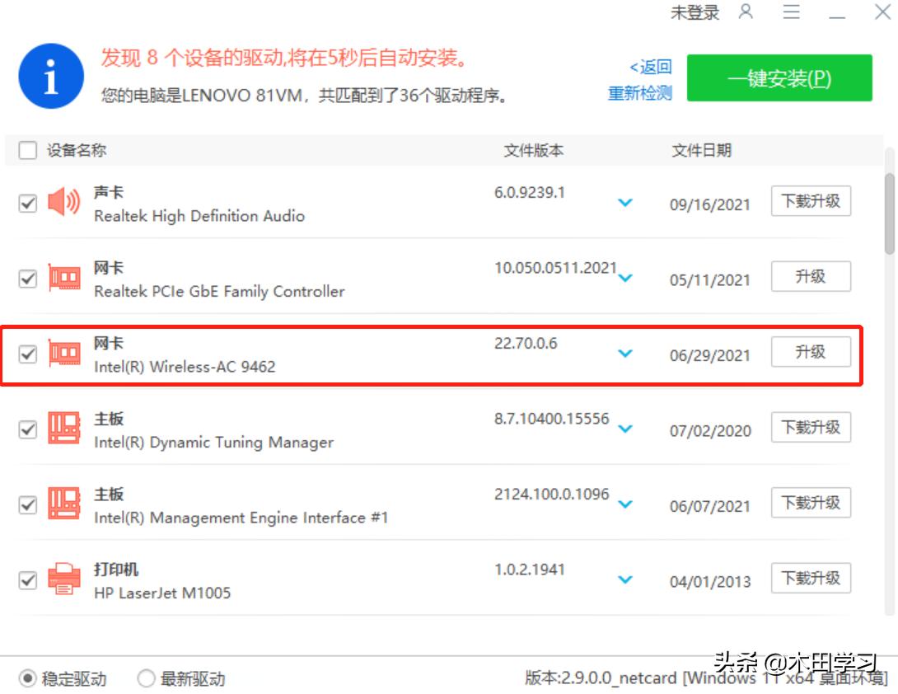This screenshot has width=898, height=694.
Task: Click the 重新检测 link
Action: click(638, 93)
